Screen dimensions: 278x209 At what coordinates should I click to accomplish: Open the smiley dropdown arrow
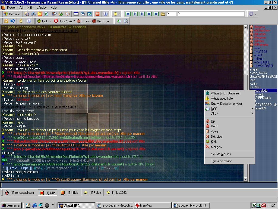[119, 14]
